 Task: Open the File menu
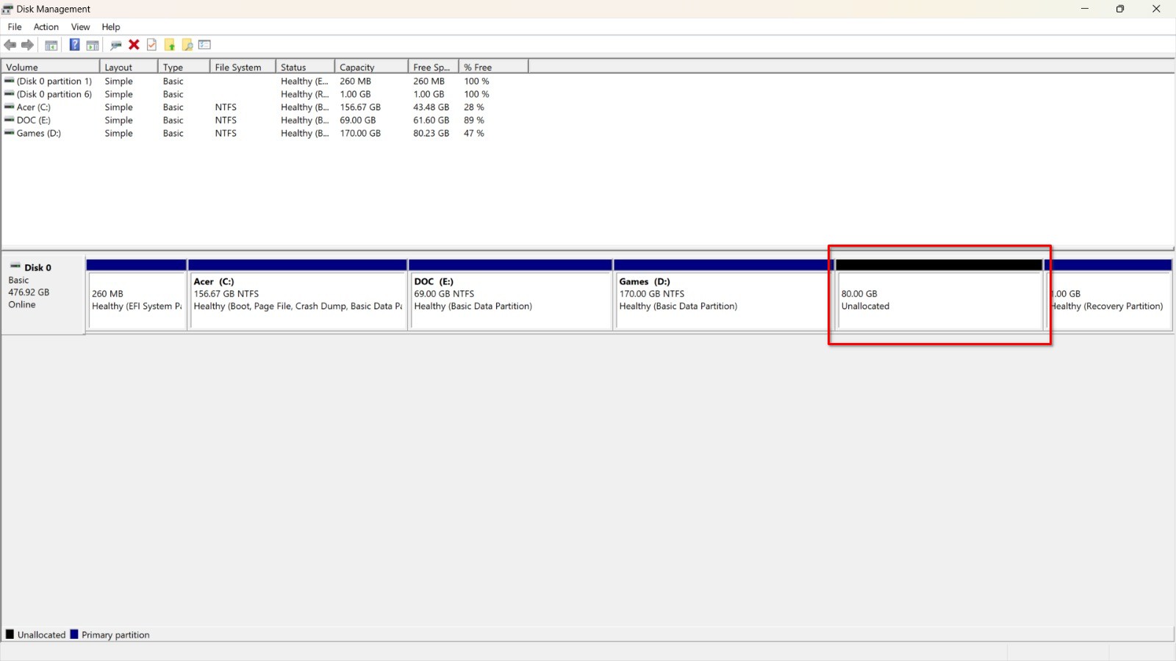(15, 27)
